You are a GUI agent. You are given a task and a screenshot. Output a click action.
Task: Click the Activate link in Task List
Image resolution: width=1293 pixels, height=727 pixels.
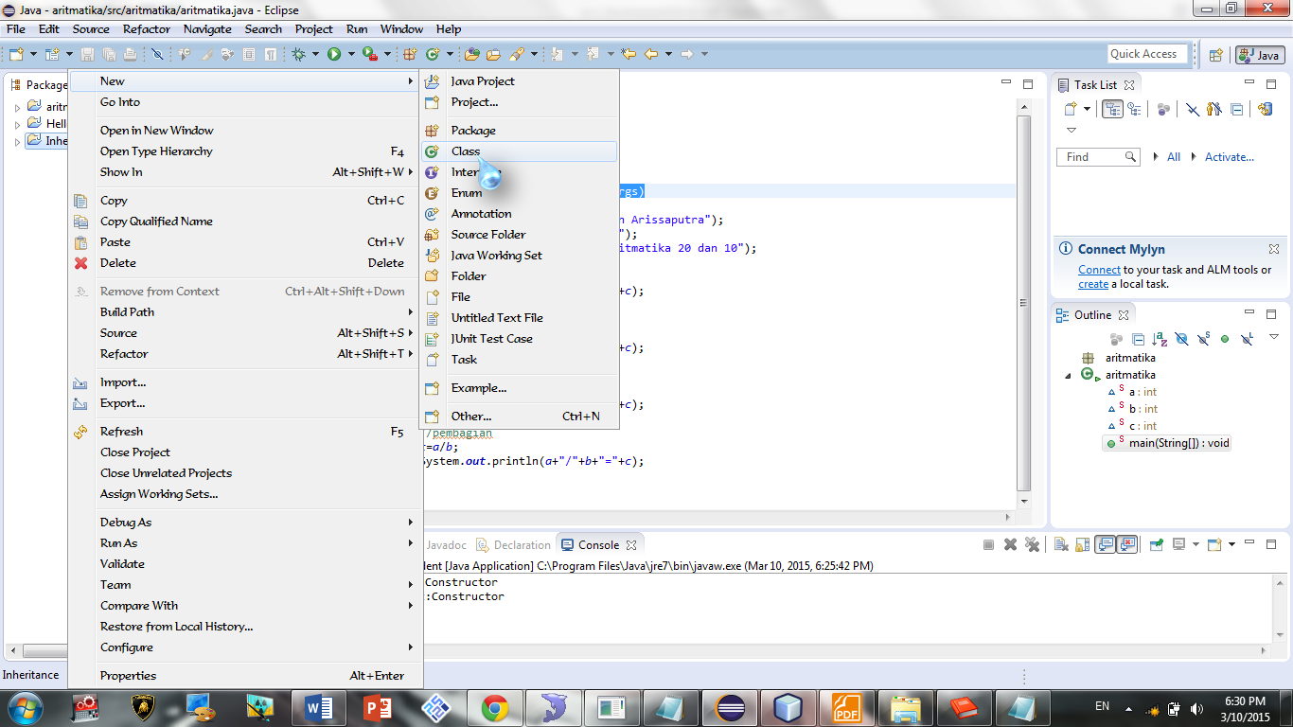point(1230,156)
